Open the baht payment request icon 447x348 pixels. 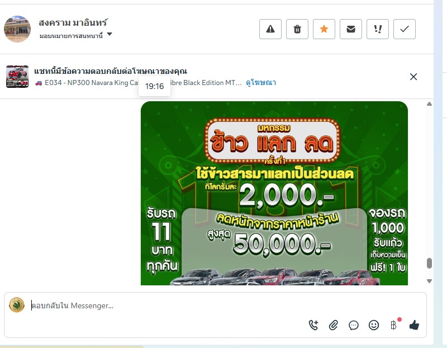pos(394,325)
